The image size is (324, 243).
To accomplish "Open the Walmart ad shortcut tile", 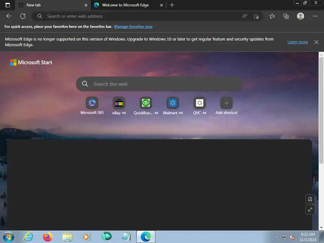I will coord(172,106).
